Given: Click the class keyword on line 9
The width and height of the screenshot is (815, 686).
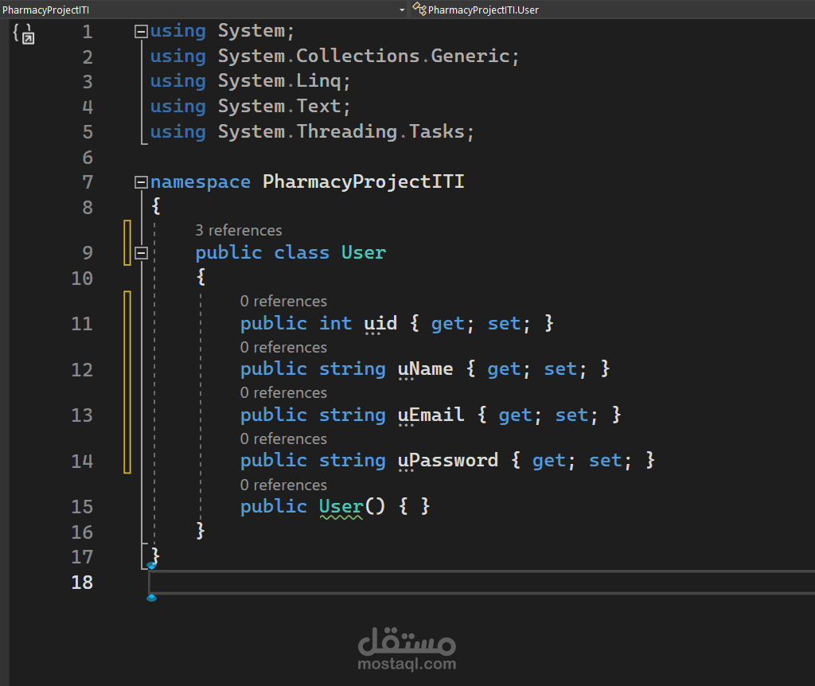Looking at the screenshot, I should pos(302,253).
